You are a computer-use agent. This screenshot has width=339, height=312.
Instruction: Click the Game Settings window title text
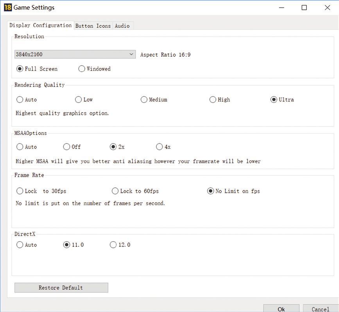(34, 7)
